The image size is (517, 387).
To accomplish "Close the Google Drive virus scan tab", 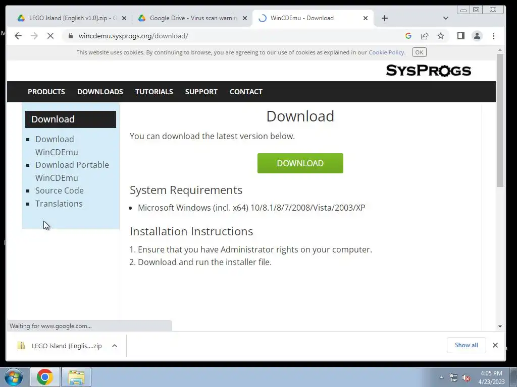I will tap(245, 19).
